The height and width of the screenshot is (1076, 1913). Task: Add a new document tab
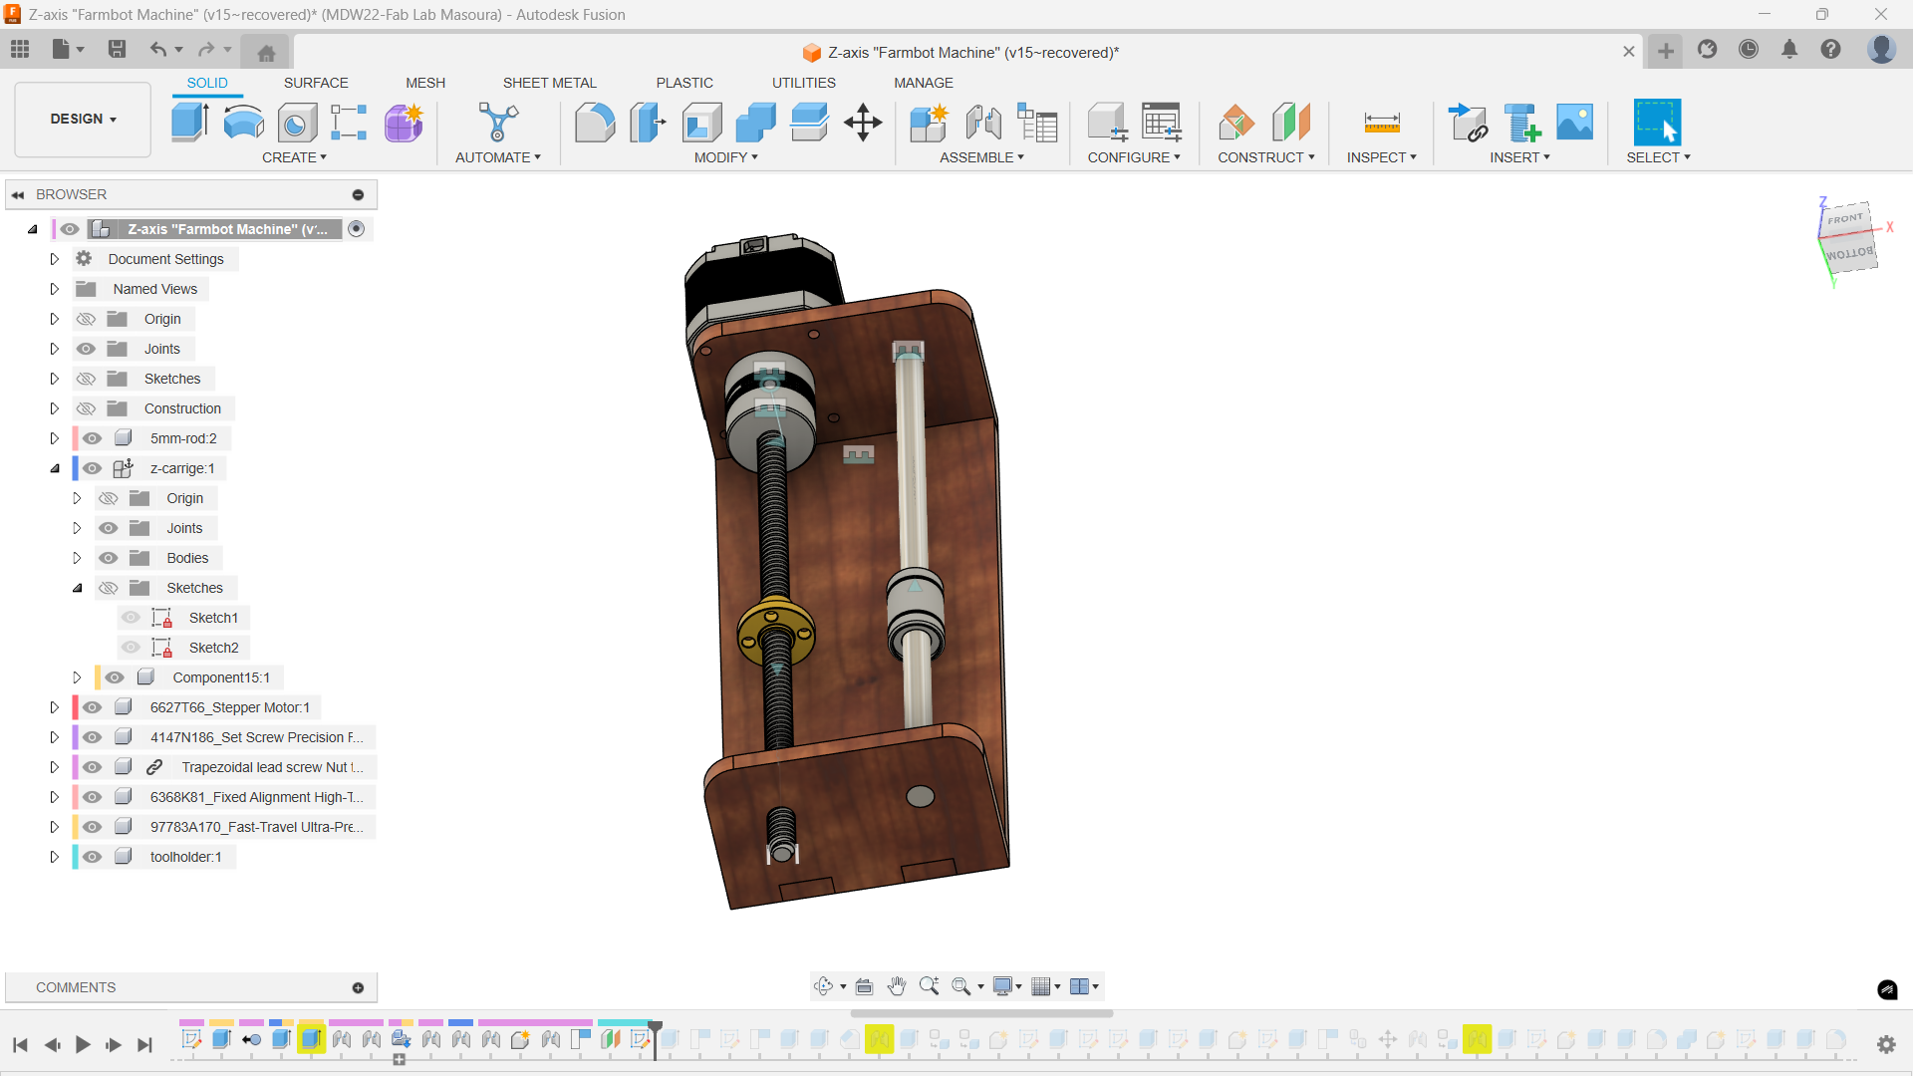pyautogui.click(x=1666, y=51)
